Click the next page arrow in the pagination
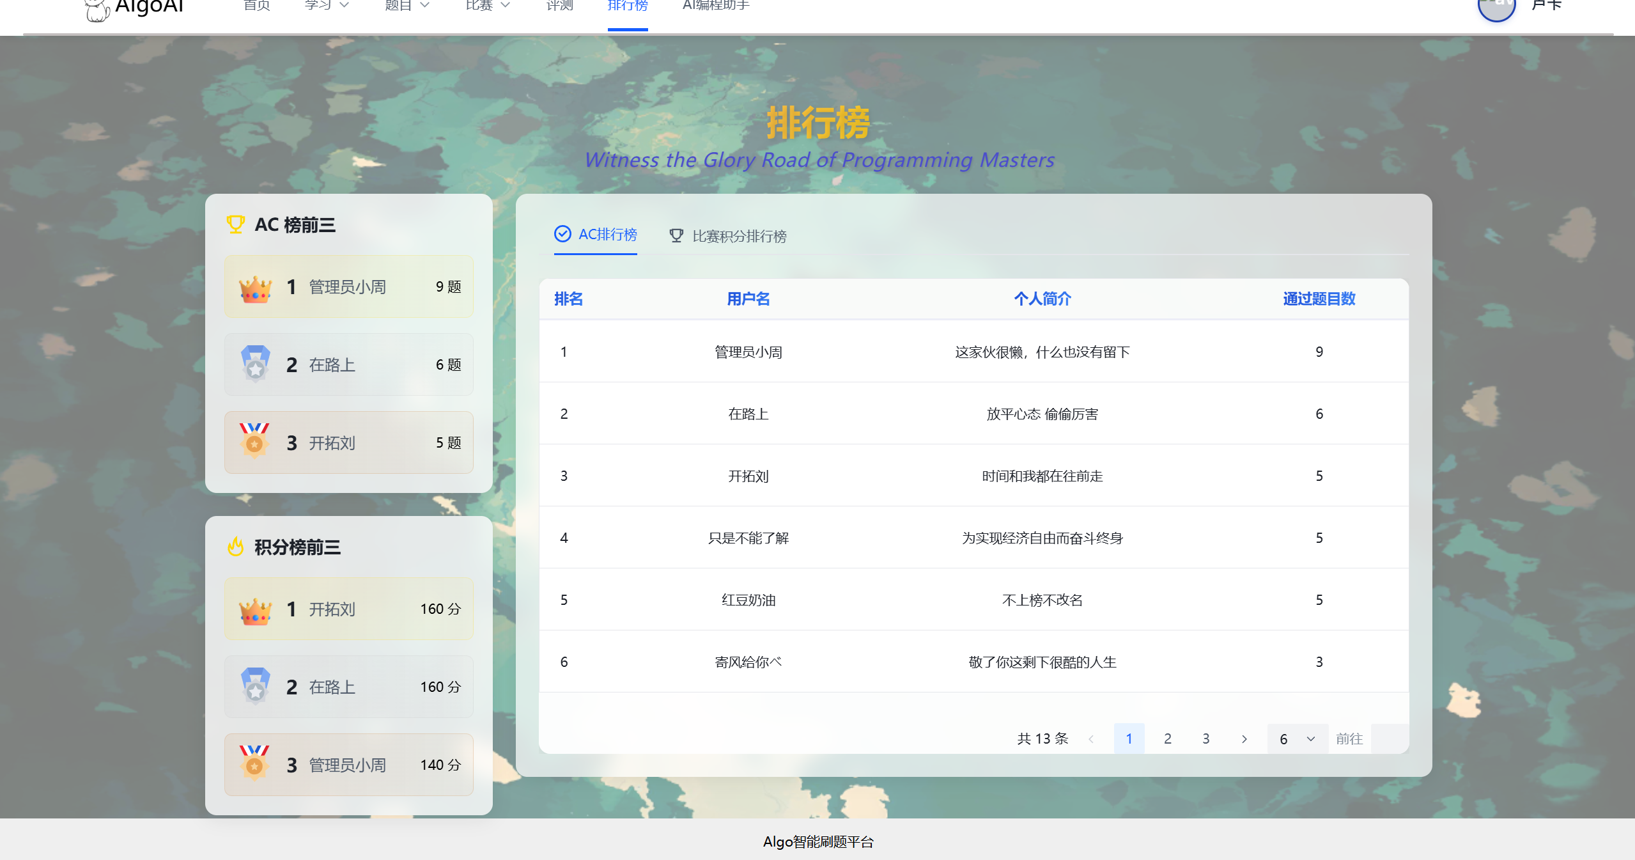Image resolution: width=1635 pixels, height=860 pixels. pyautogui.click(x=1244, y=739)
